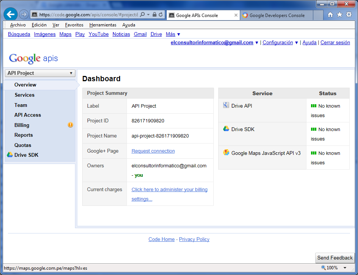Open address bar search dropdown arrow
The image size is (358, 275).
click(x=148, y=15)
